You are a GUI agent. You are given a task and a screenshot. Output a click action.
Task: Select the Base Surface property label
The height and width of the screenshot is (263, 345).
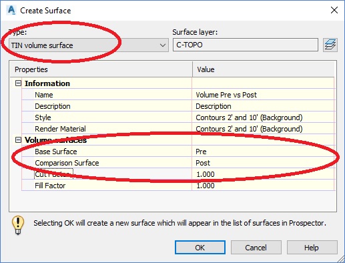[x=56, y=152]
